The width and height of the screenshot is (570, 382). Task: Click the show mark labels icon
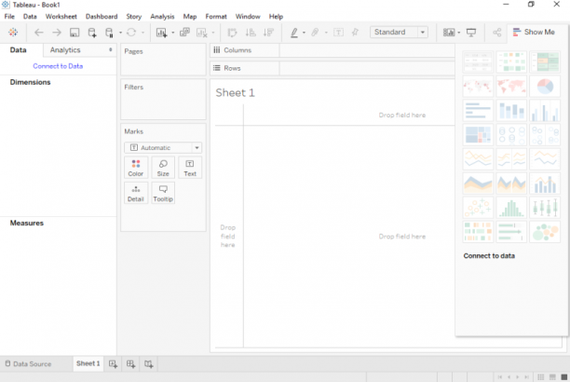(338, 33)
